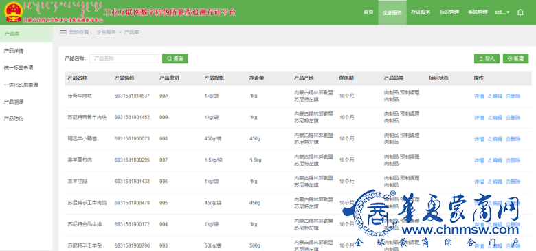Select product code 6931581900073

tap(132, 138)
